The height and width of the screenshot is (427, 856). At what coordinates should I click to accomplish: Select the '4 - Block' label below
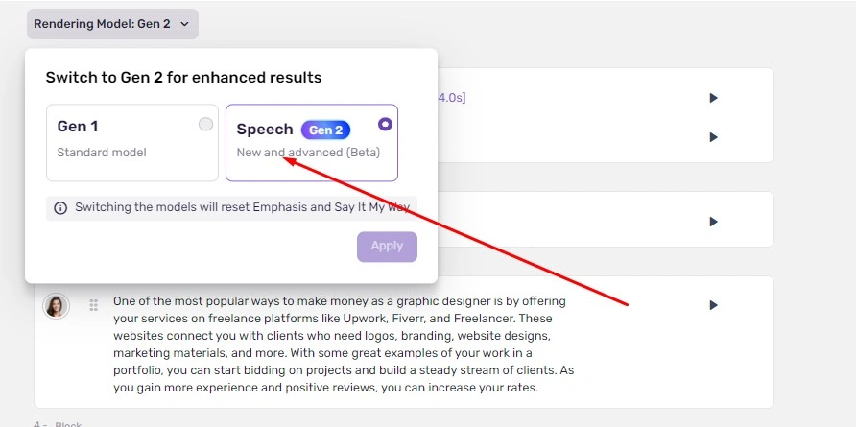point(58,424)
